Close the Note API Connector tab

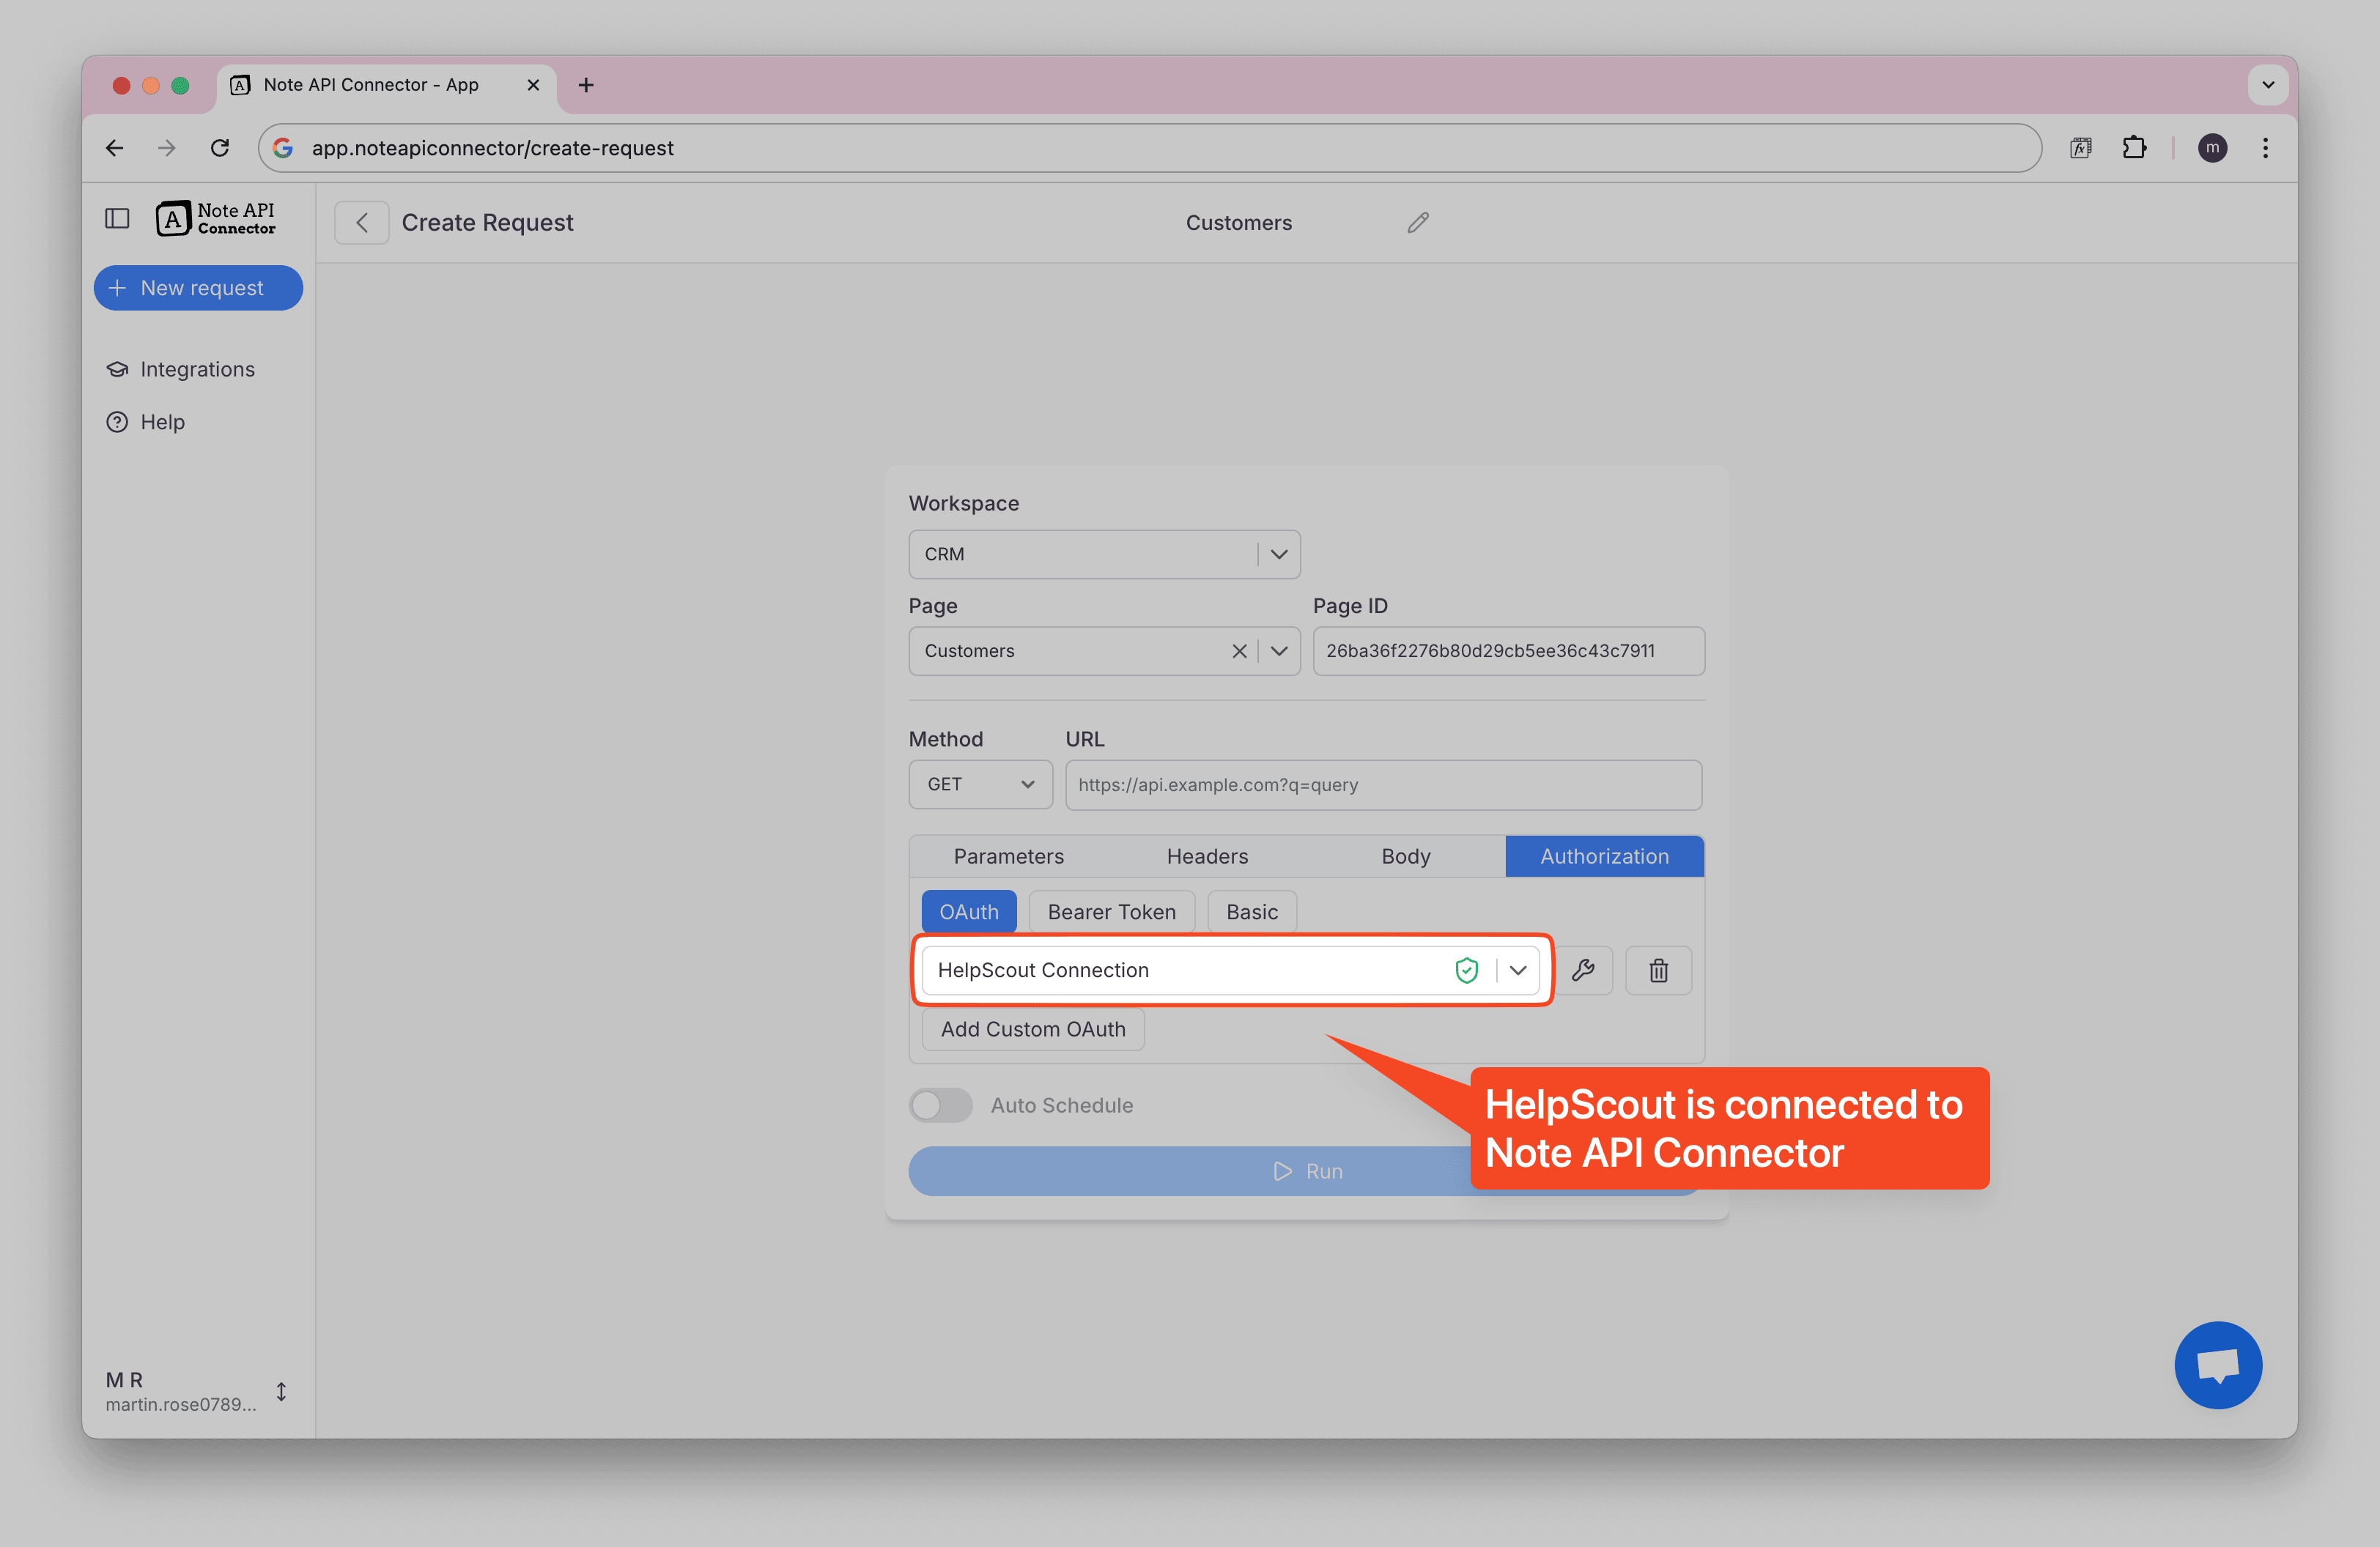point(533,85)
